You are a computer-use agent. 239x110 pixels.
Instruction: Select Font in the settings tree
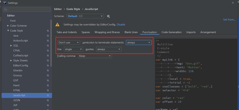13,21
